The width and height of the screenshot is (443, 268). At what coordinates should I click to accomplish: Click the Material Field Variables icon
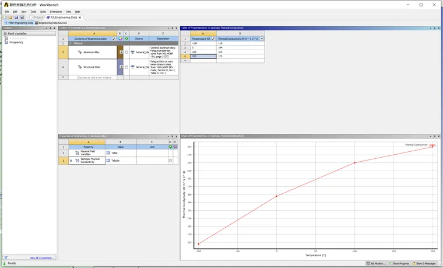click(77, 153)
